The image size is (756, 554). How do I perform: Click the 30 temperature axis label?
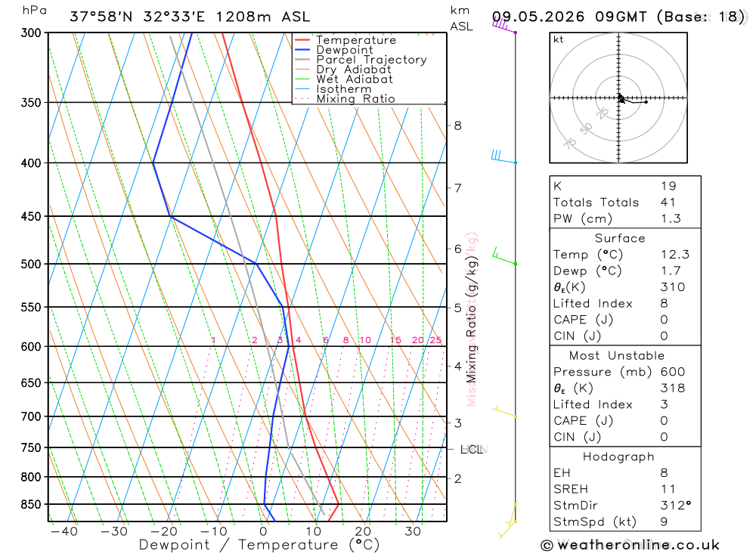coord(413,531)
